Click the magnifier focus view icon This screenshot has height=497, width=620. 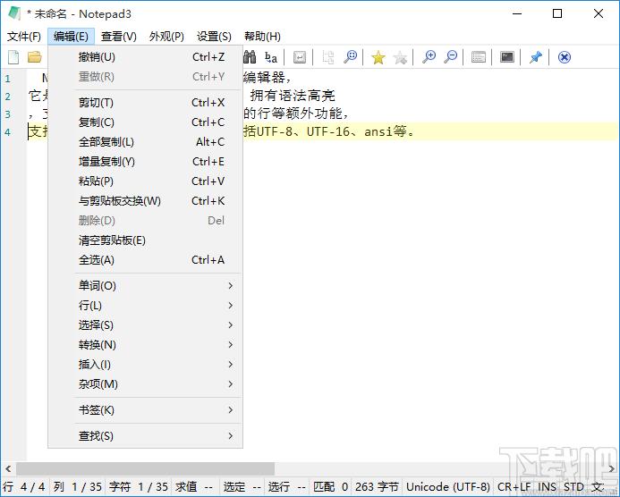point(350,57)
